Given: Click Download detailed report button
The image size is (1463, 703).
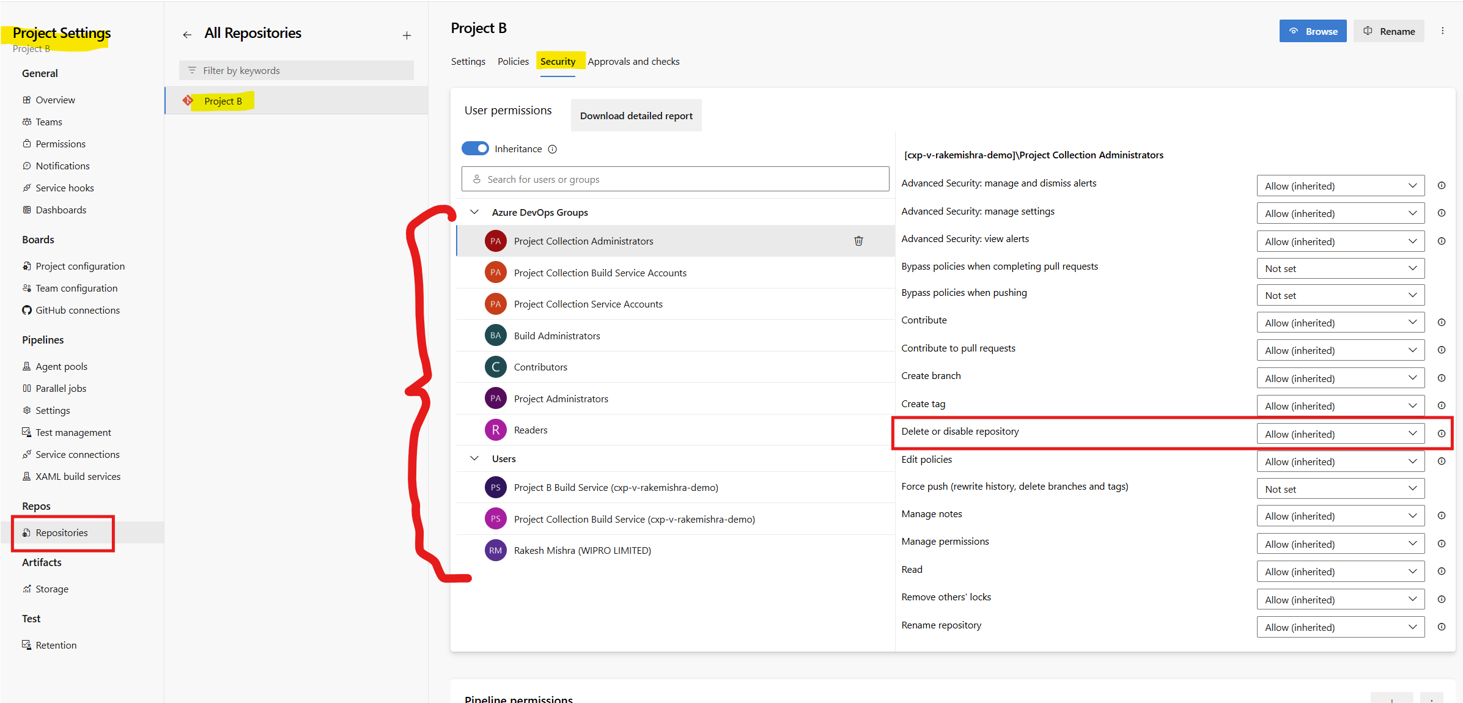Looking at the screenshot, I should tap(636, 116).
